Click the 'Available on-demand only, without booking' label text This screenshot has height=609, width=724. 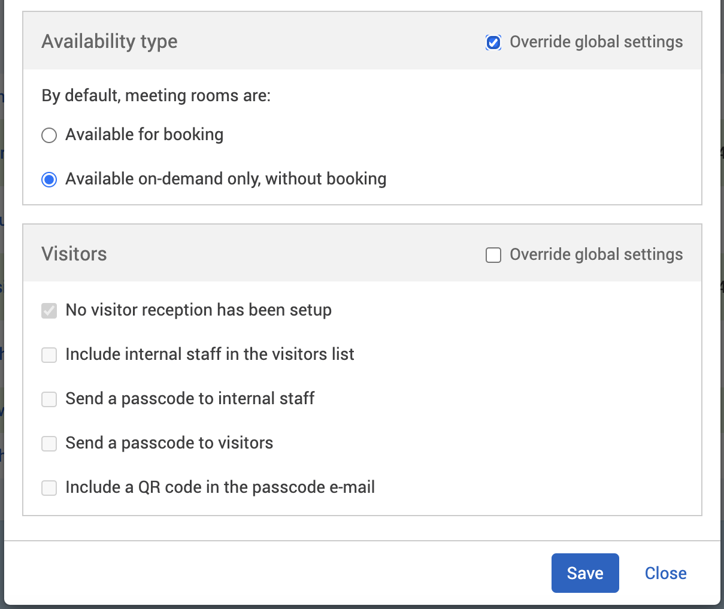point(226,179)
